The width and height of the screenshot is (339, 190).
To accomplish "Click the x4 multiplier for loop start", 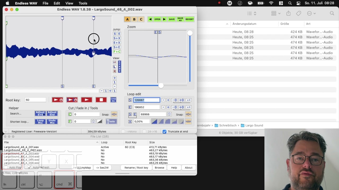I will pos(188,100).
